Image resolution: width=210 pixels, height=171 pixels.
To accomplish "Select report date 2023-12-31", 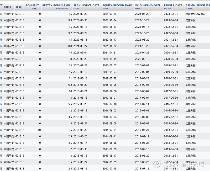I will 171,14.
